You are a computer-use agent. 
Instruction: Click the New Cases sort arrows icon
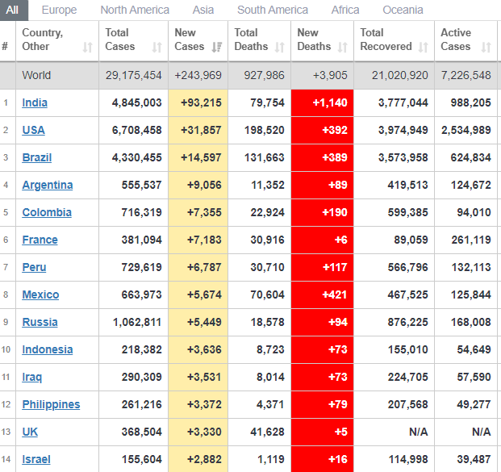click(216, 48)
